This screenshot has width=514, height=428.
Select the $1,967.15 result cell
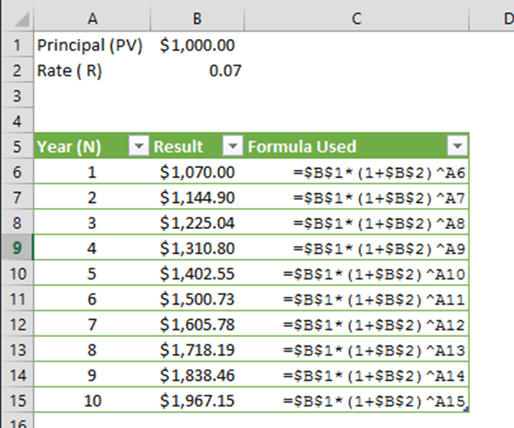tap(197, 400)
